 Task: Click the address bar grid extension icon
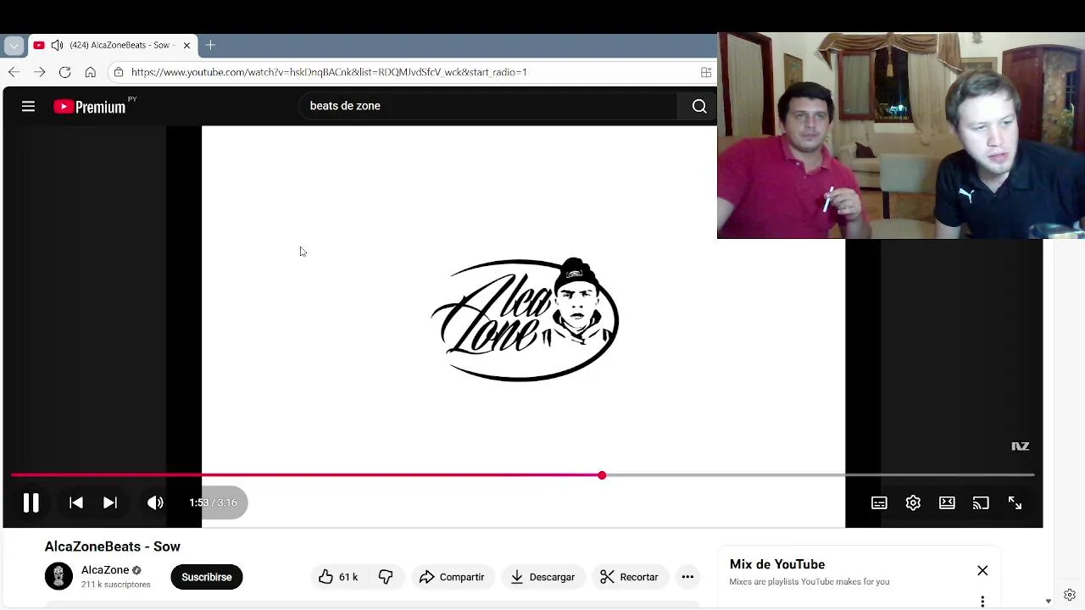706,72
